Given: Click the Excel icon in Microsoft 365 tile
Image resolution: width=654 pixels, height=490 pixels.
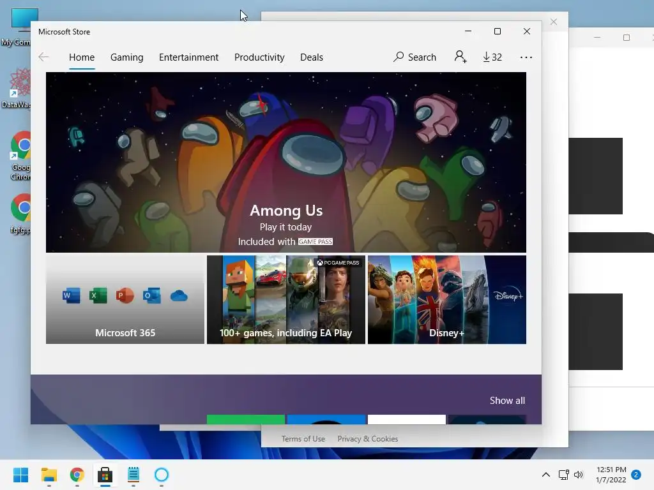Looking at the screenshot, I should coord(98,296).
